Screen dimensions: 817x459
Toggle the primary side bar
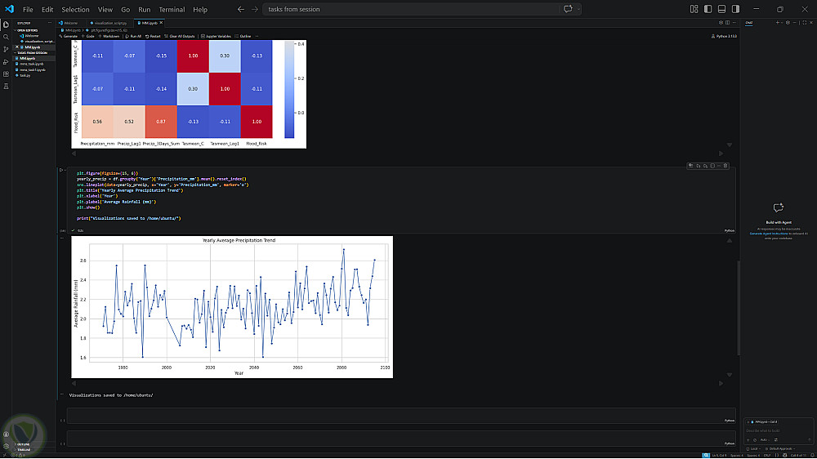(x=708, y=9)
